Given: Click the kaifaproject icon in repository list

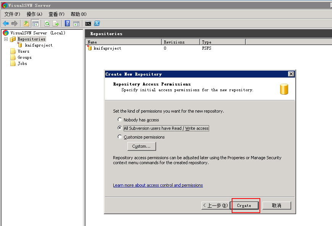Looking at the screenshot, I should [89, 48].
